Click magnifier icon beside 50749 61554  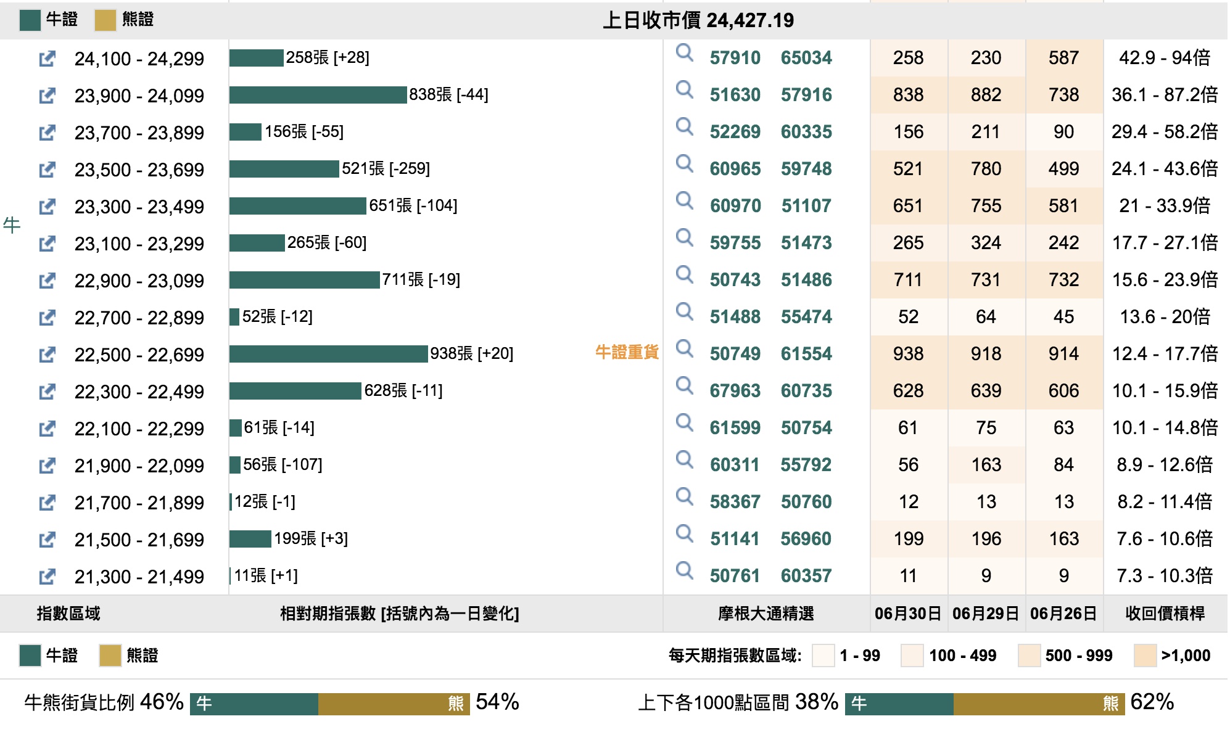point(684,349)
